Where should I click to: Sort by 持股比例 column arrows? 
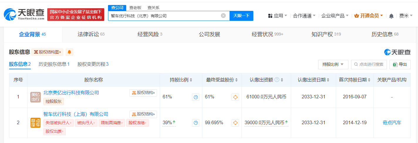(191, 80)
